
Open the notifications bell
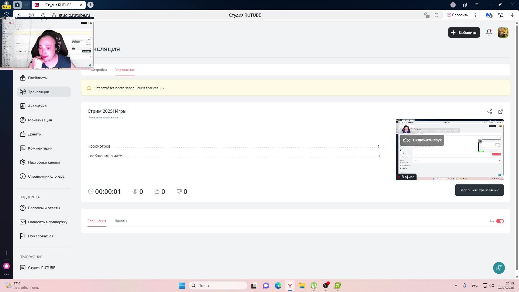(489, 32)
